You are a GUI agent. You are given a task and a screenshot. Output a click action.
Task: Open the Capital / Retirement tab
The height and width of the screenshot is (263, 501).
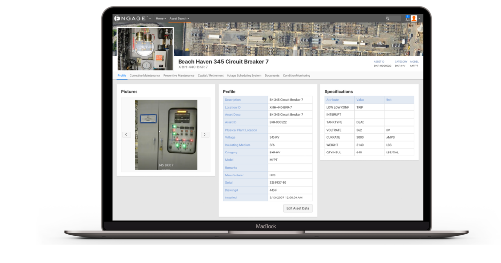[210, 76]
